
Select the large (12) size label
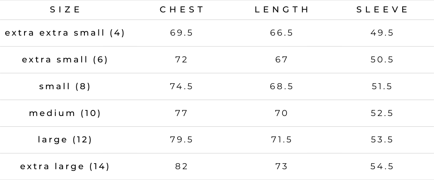point(65,140)
